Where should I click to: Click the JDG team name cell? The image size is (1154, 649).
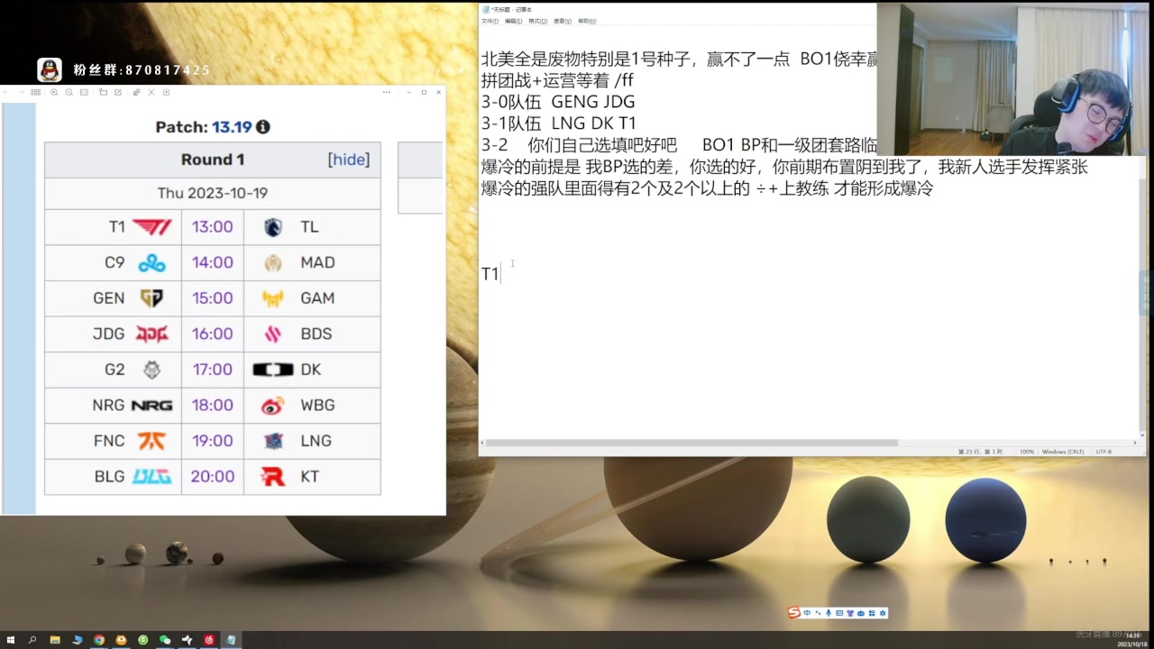click(109, 334)
